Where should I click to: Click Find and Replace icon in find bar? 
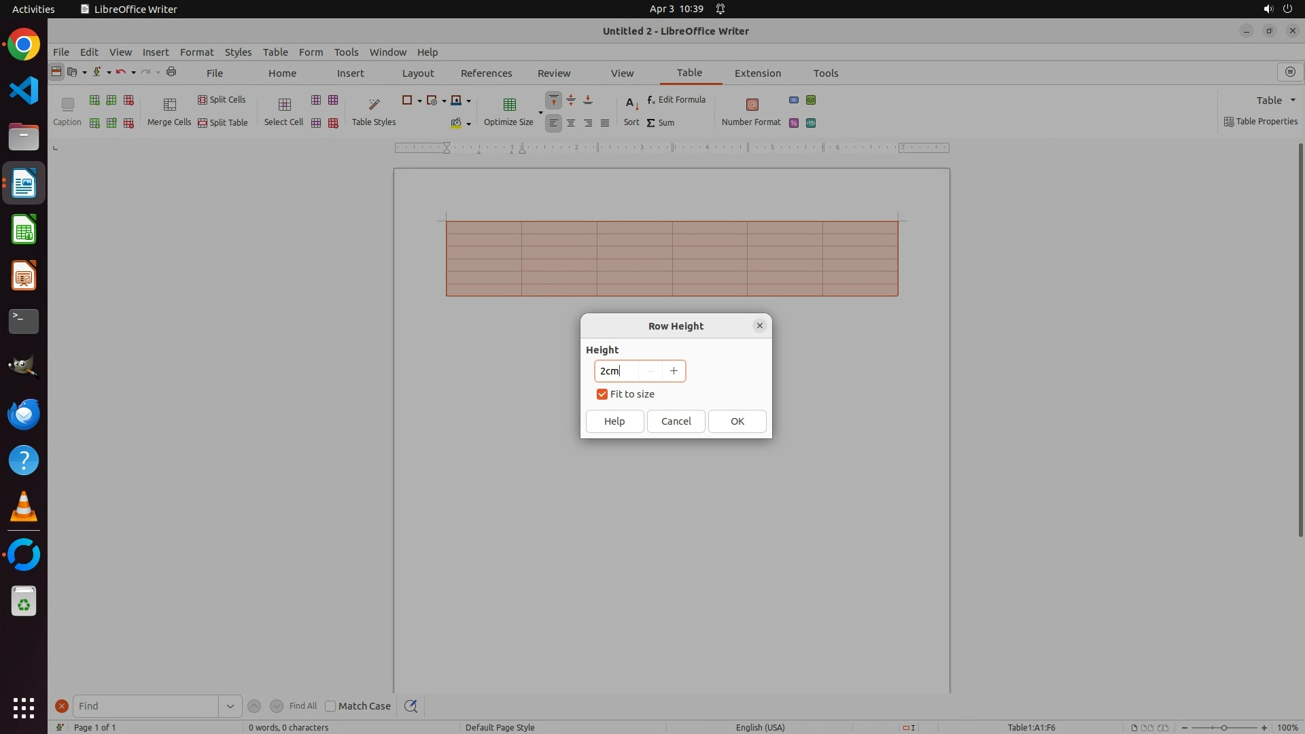pos(411,706)
